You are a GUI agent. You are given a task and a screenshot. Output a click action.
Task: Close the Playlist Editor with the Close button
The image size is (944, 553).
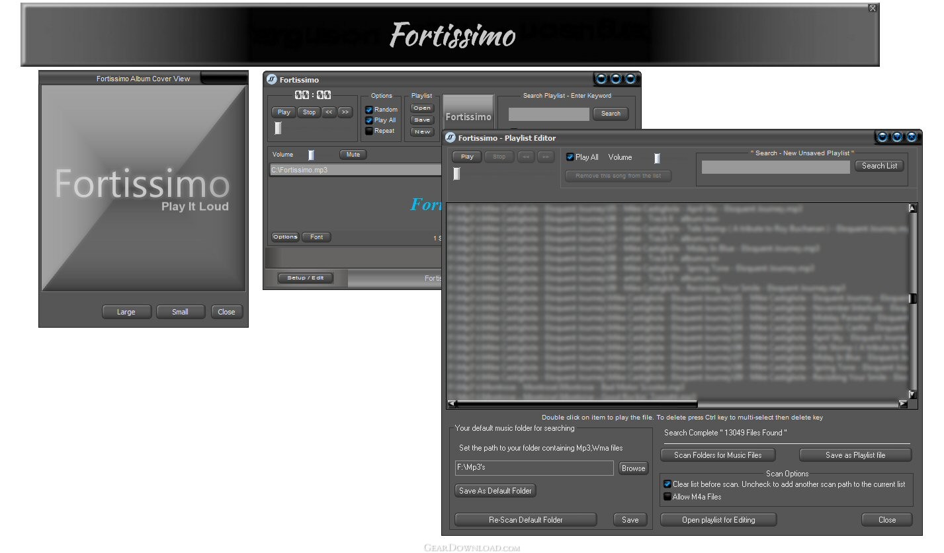887,520
